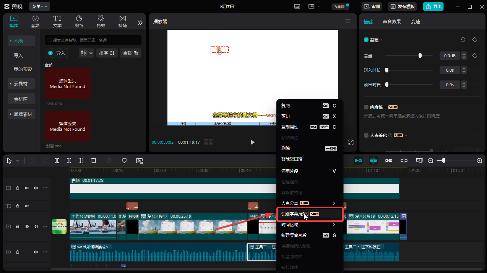This screenshot has height=273, width=487.
Task: Choose 新建复合片段 in the context menu
Action: (310, 235)
